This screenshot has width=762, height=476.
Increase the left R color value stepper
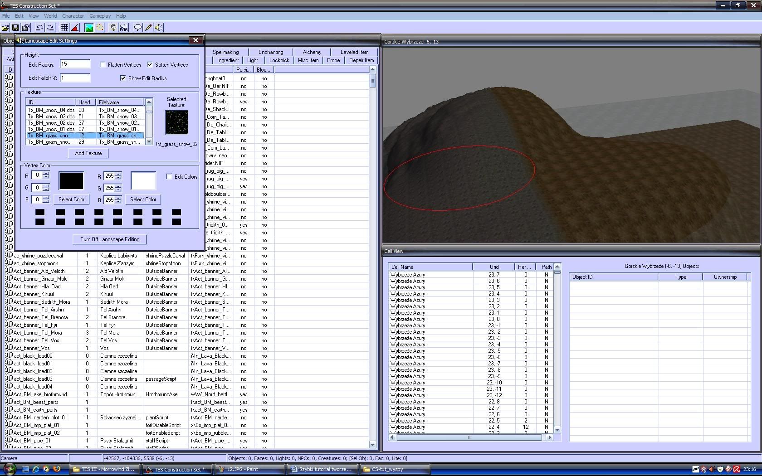[x=46, y=174]
